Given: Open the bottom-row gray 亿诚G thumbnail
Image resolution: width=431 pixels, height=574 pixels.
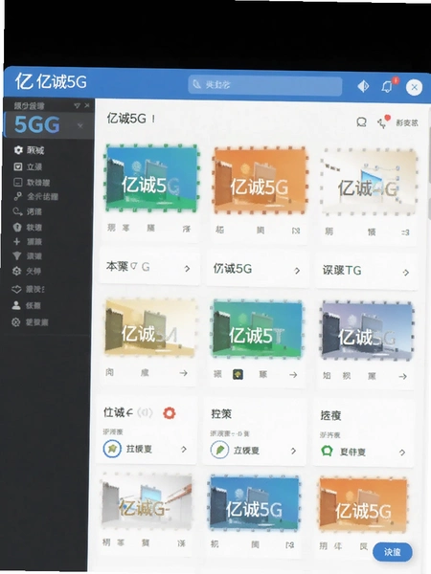Looking at the screenshot, I should (x=147, y=502).
